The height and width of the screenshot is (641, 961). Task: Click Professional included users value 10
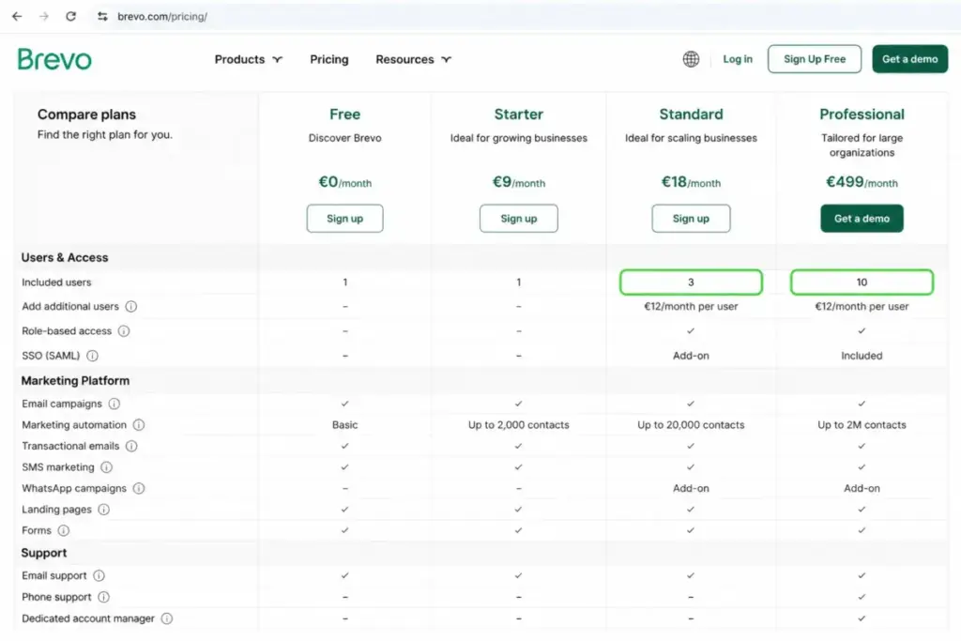(x=862, y=282)
